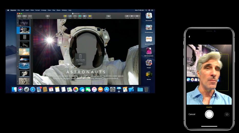Open the Document inspector

137,16
